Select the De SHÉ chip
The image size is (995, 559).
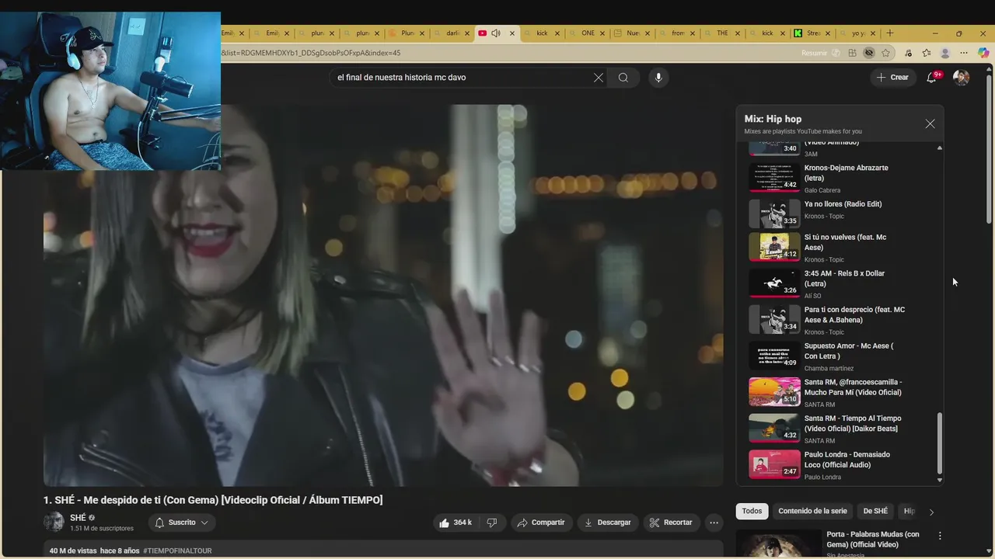click(875, 511)
